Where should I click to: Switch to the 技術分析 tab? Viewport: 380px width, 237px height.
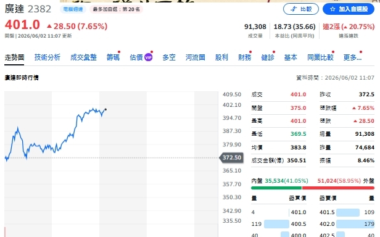[47, 57]
